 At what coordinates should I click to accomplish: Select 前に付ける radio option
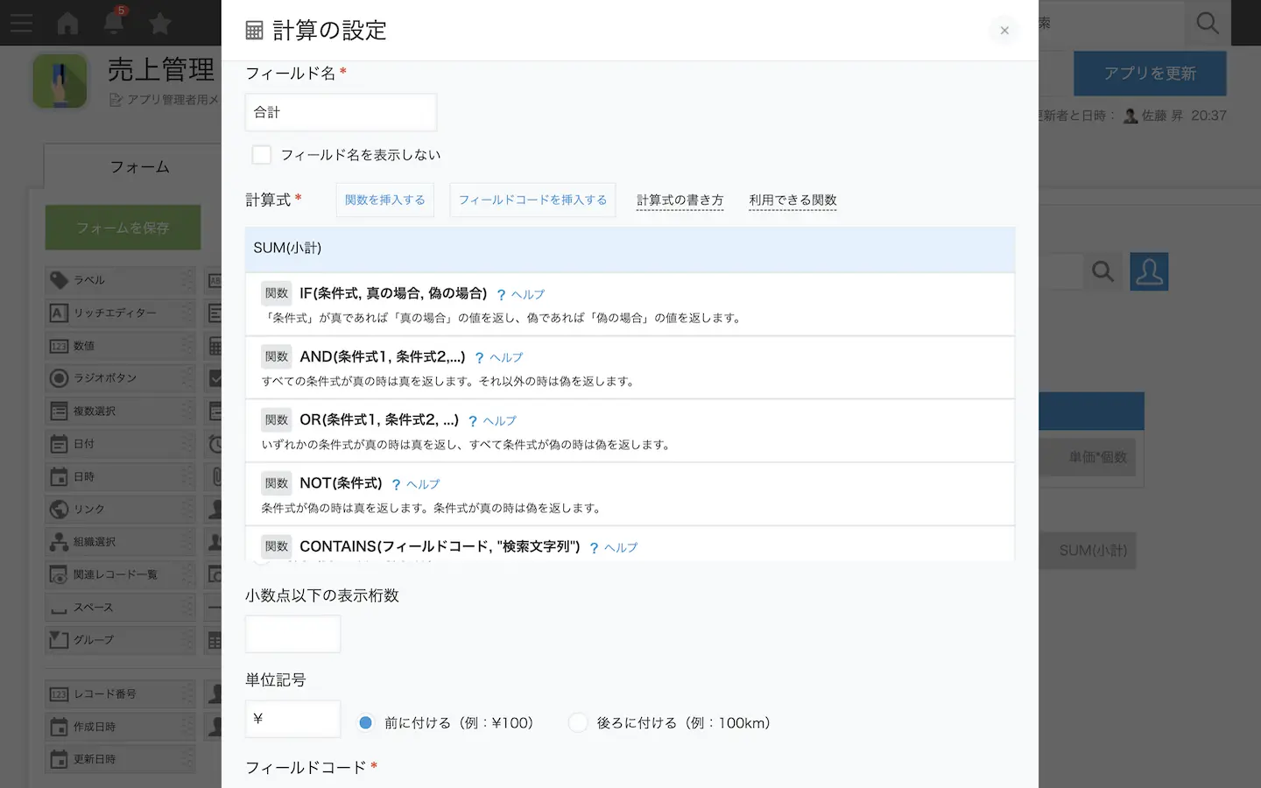(x=366, y=722)
